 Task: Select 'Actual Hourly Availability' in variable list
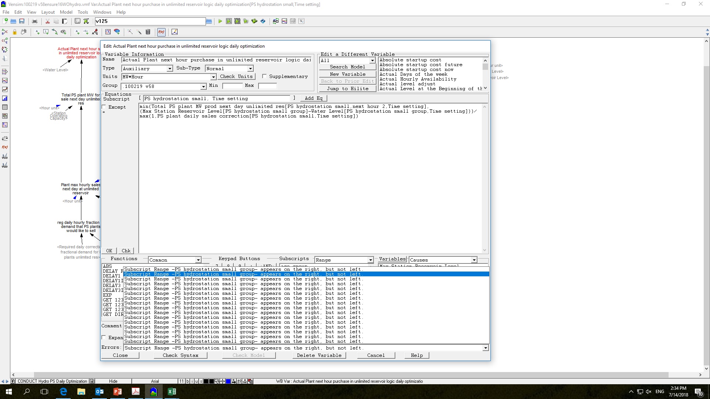[x=418, y=79]
